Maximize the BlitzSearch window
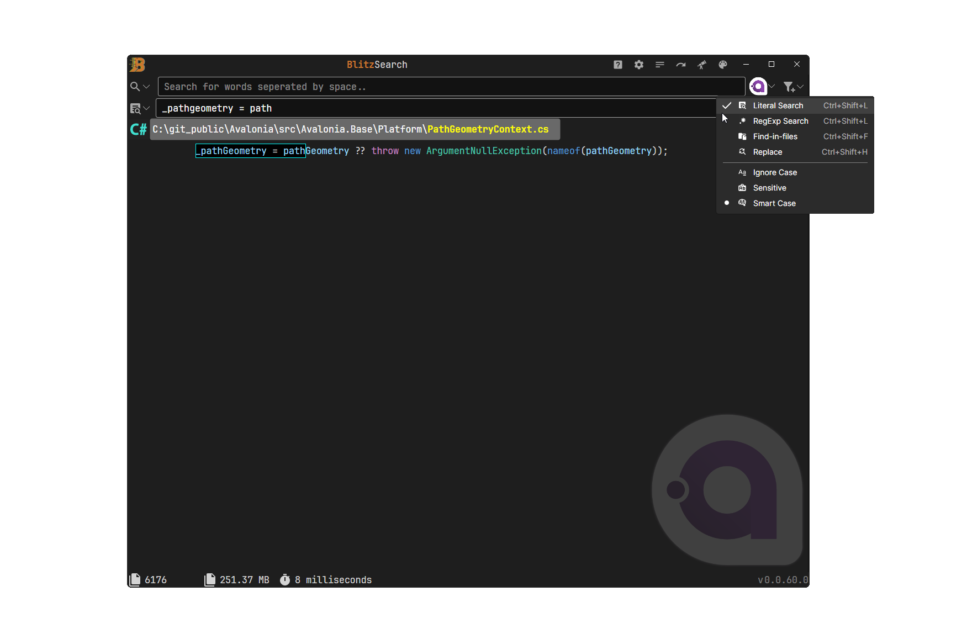 tap(772, 65)
